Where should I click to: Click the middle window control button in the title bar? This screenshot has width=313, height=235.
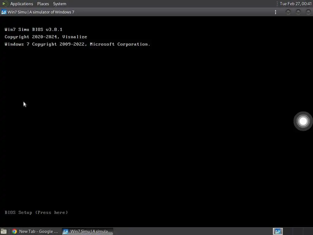pos(298,12)
